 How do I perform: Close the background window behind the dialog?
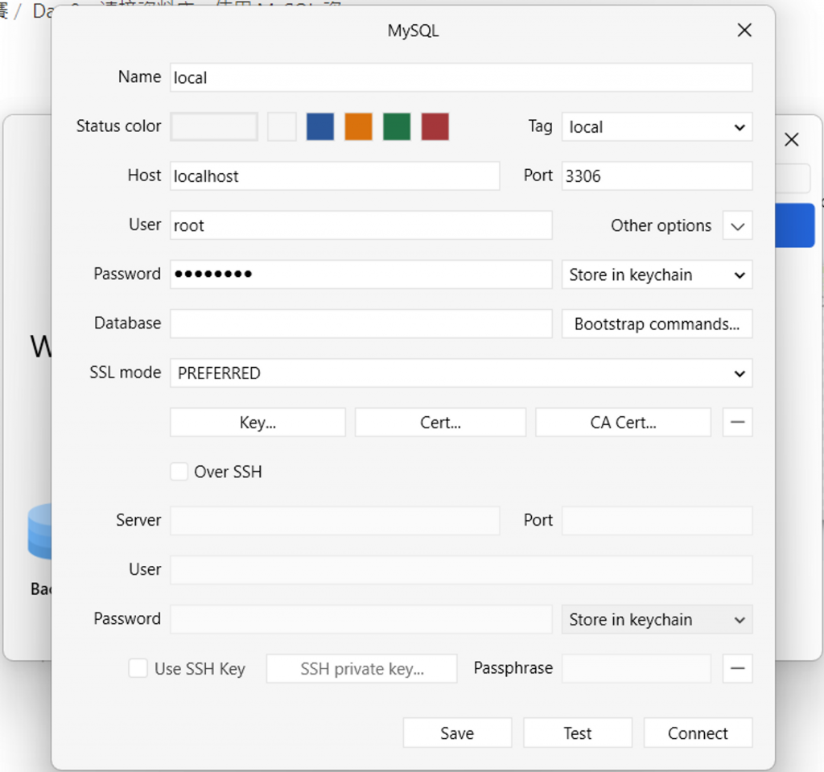(792, 139)
